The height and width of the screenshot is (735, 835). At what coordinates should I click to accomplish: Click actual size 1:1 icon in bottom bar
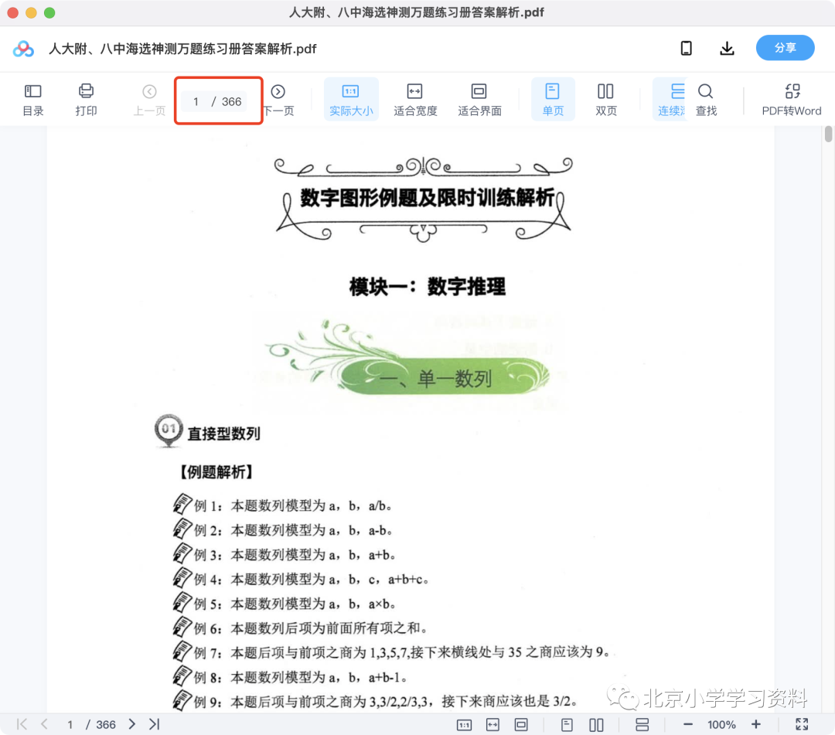coord(465,725)
